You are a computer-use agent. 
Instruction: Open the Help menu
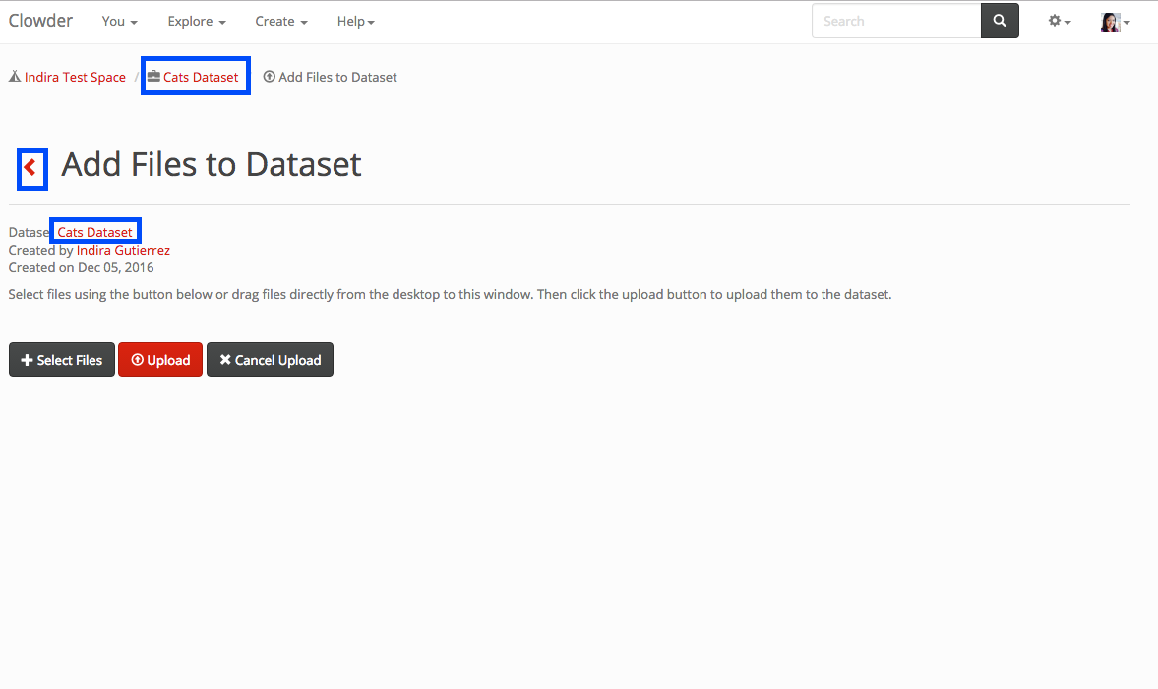355,21
